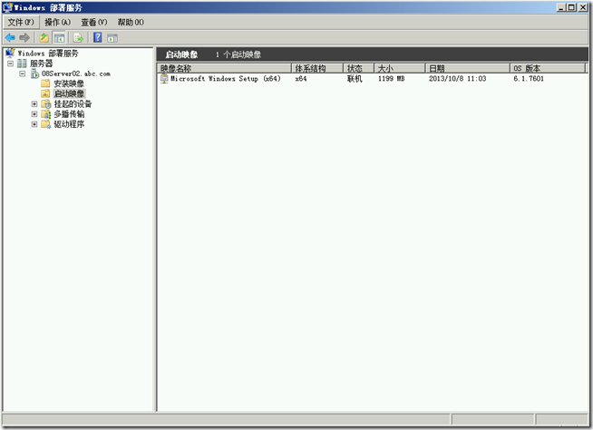Click the 08Server02.abc.com server icon
593x430 pixels.
[34, 73]
